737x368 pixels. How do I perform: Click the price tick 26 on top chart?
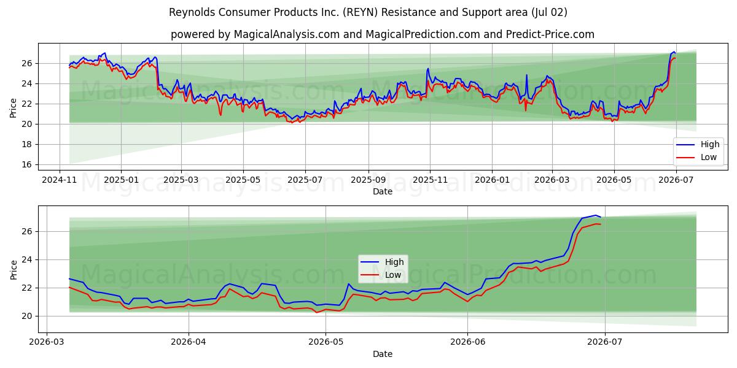[x=28, y=63]
